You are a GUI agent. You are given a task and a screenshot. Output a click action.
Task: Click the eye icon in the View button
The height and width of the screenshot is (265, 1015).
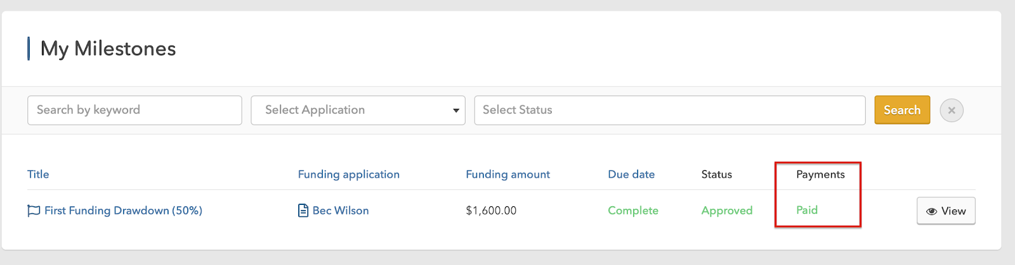[931, 211]
